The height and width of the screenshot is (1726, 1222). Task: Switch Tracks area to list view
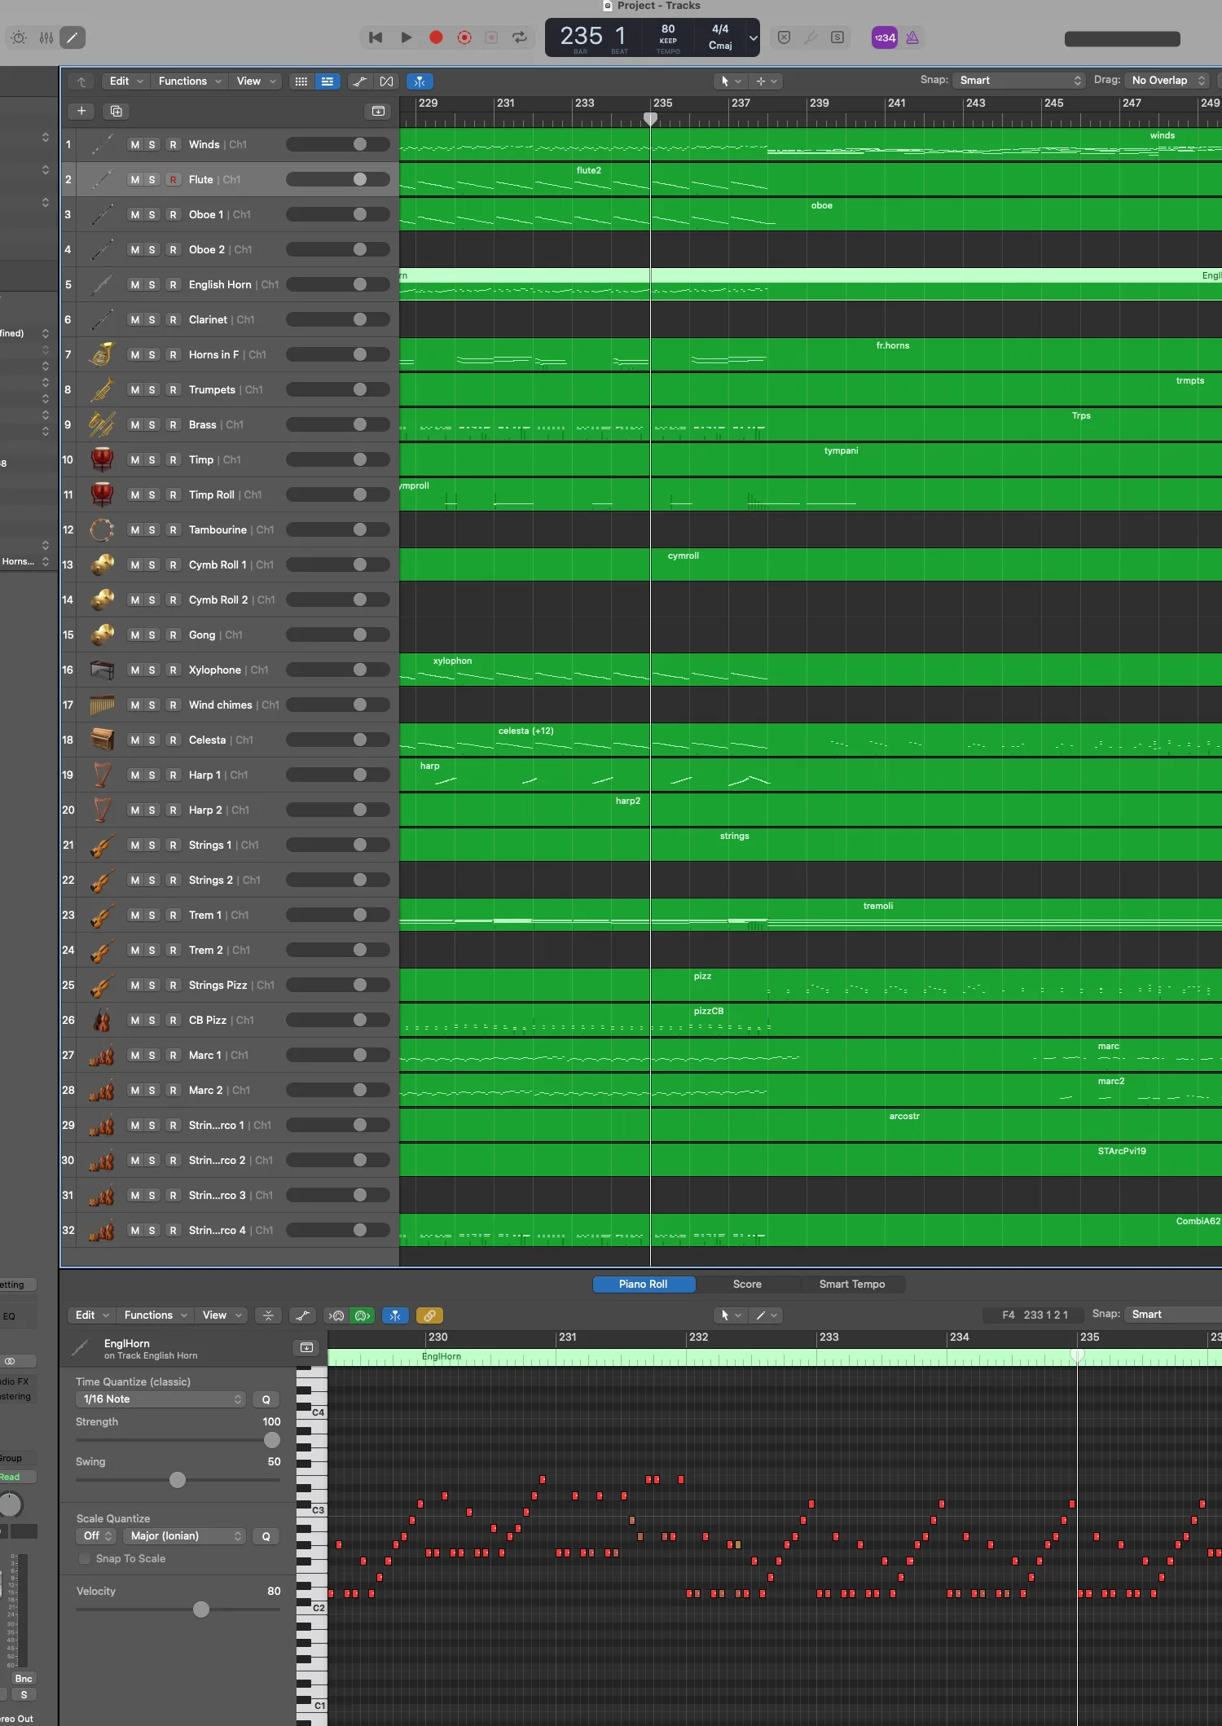[x=327, y=81]
